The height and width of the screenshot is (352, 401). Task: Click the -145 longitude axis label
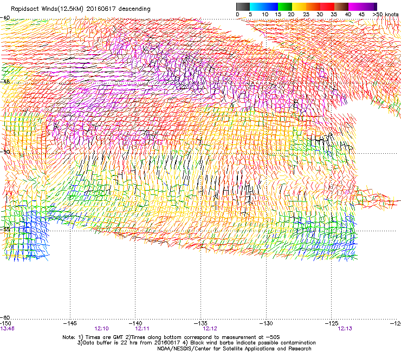70,323
